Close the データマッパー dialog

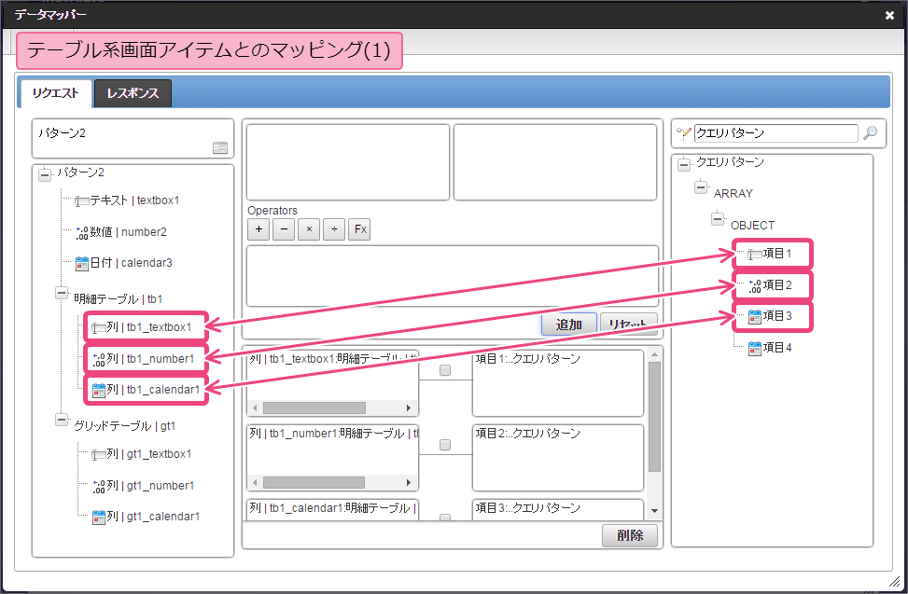889,16
